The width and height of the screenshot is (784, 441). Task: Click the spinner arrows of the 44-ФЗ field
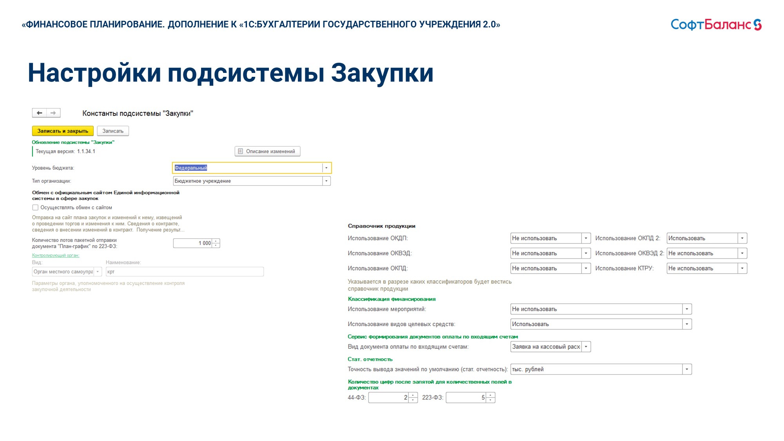point(413,397)
